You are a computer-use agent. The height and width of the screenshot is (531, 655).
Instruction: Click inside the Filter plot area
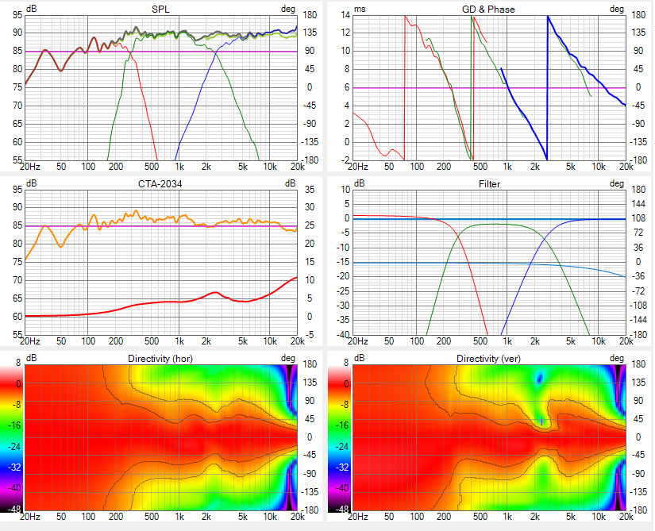(x=489, y=262)
